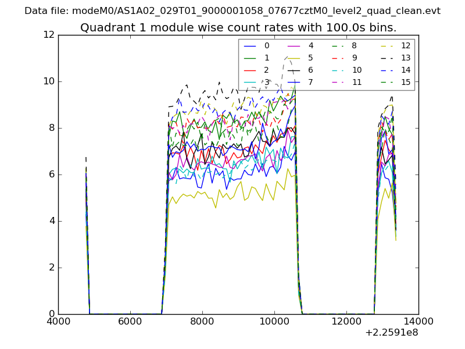Click the x-axis tick label 4000
The width and height of the screenshot is (465, 349).
coord(58,321)
